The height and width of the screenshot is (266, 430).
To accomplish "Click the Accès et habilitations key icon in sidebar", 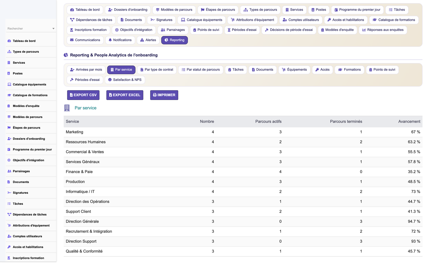I will 9,247.
